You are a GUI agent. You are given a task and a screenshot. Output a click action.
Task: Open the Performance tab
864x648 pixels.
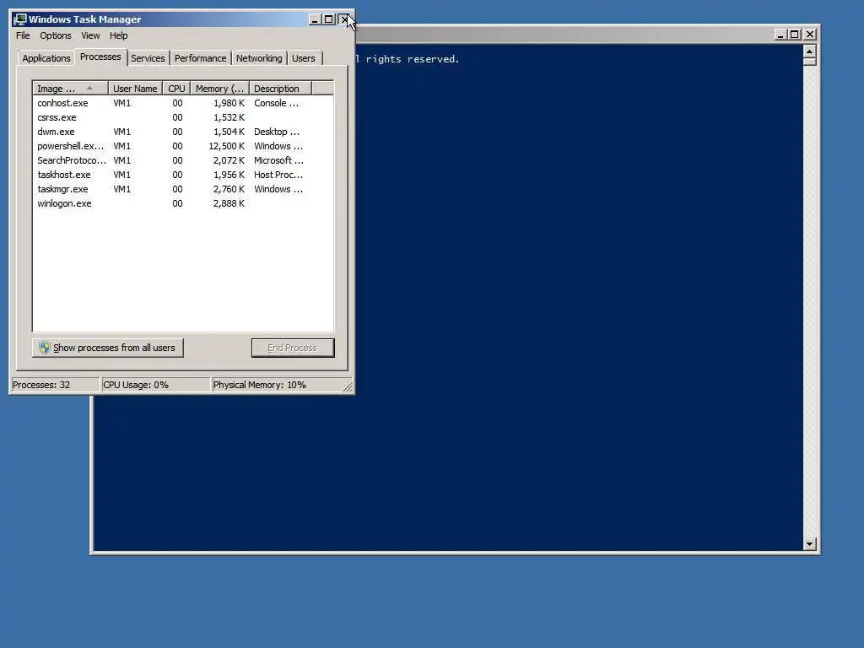pyautogui.click(x=201, y=58)
